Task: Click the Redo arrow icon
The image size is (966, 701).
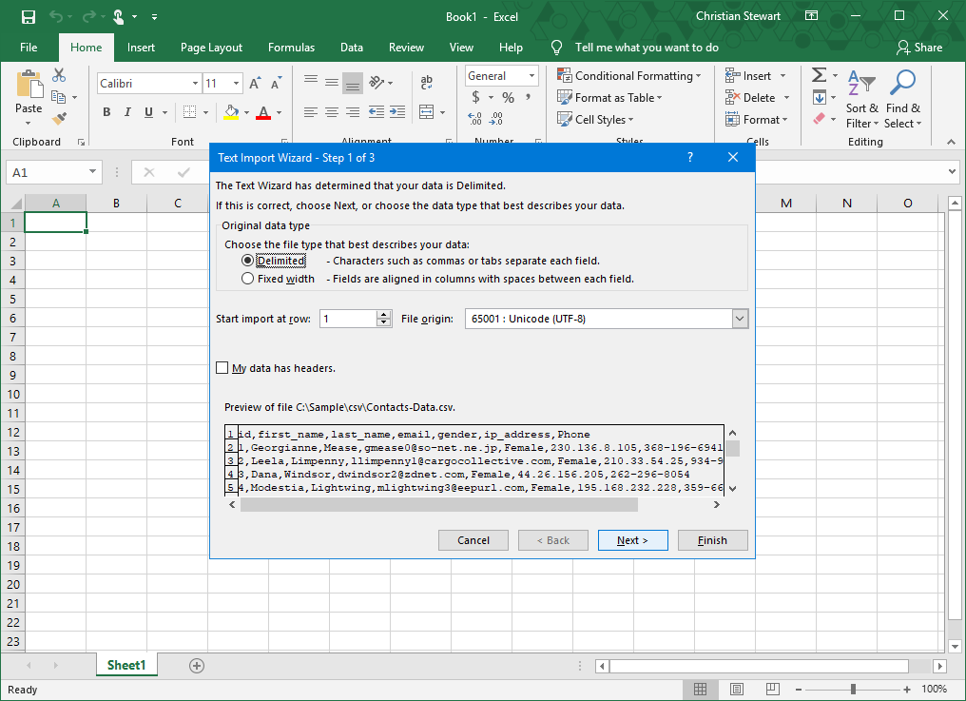Action: [88, 17]
